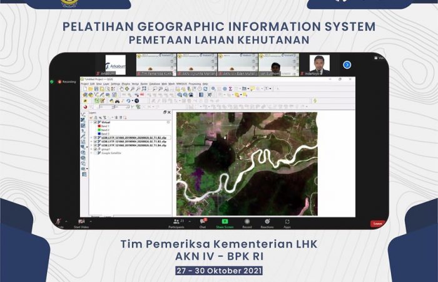Click the red Leave button
The image size is (438, 282).
[377, 224]
